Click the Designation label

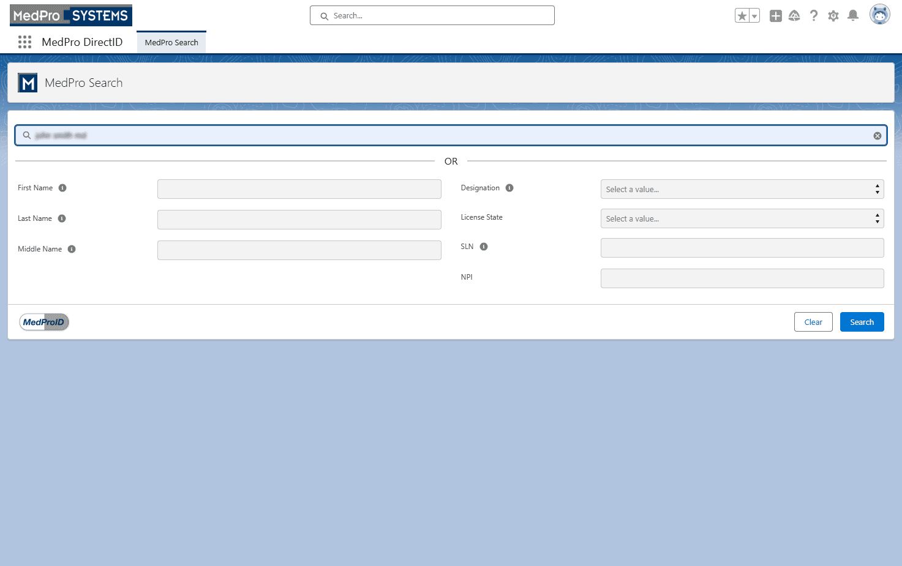coord(480,188)
